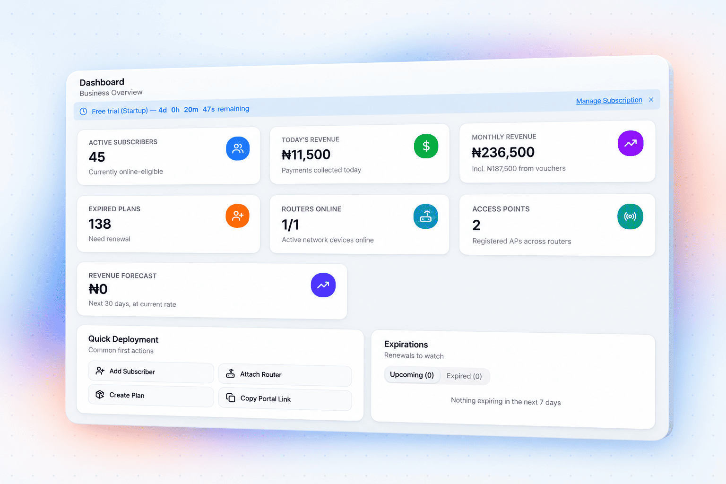
Task: Click the Create Plan button
Action: tap(151, 396)
